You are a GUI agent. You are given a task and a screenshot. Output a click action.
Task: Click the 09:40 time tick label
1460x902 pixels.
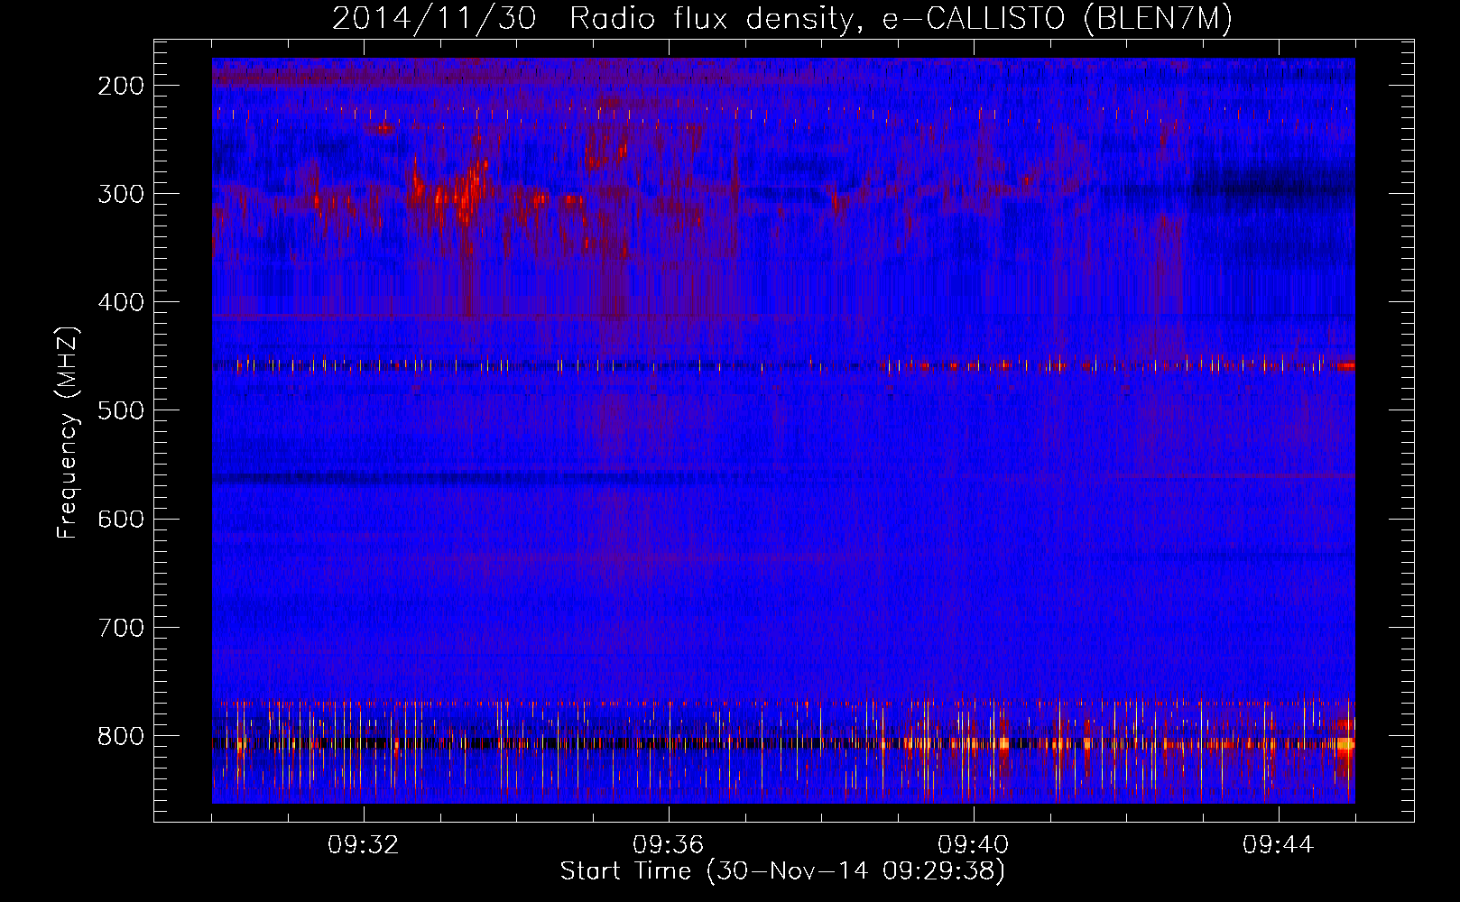coord(974,845)
